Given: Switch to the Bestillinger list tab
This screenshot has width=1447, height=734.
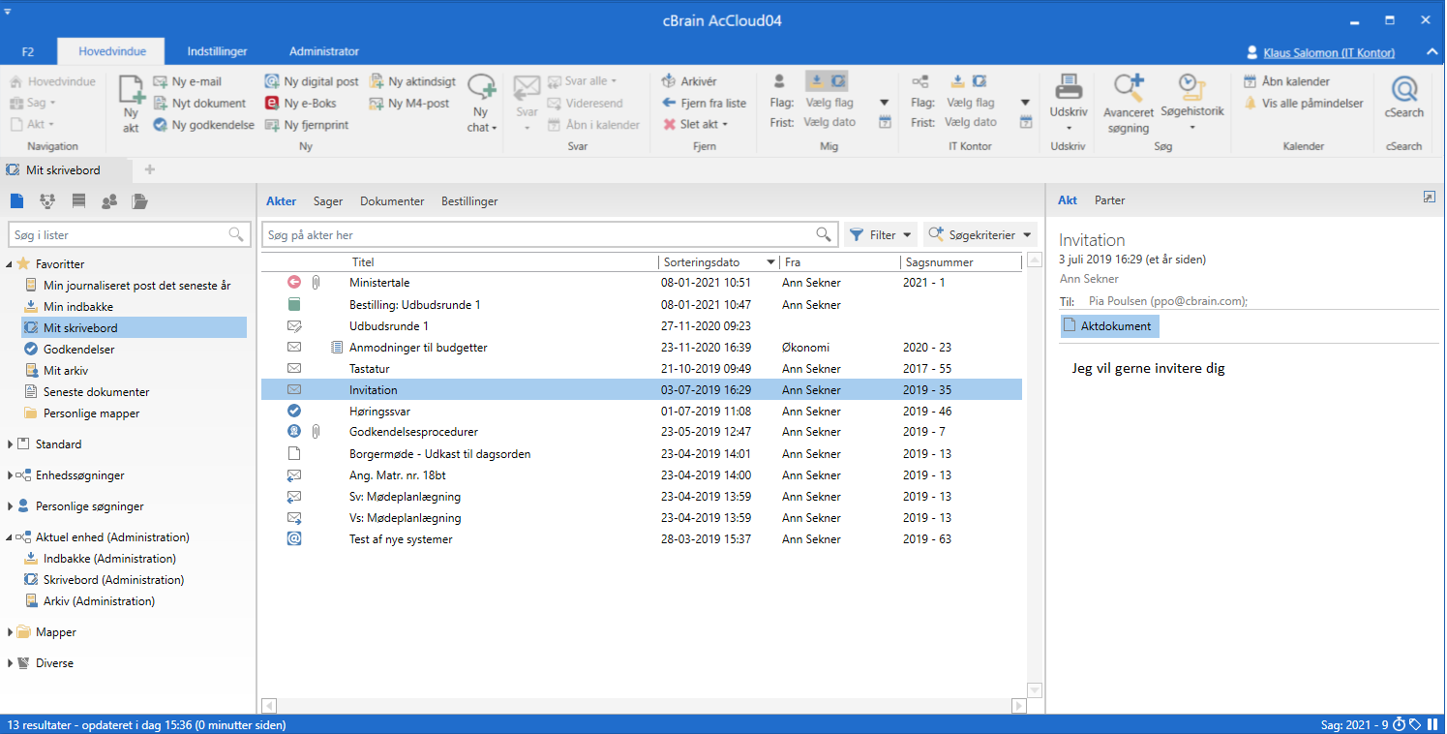Looking at the screenshot, I should pos(469,201).
